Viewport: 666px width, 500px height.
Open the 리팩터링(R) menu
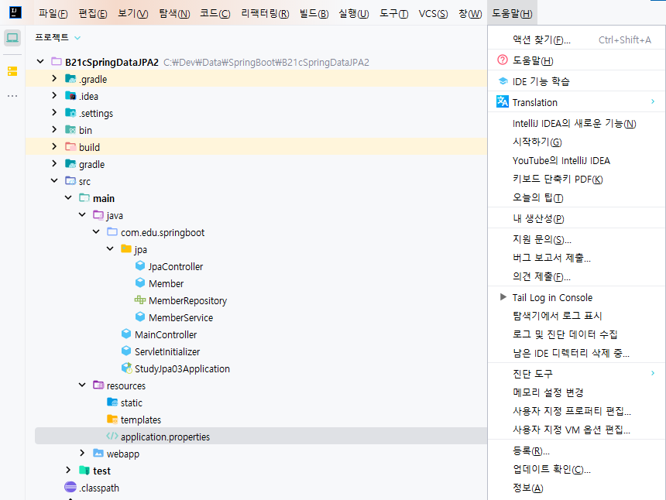point(265,14)
